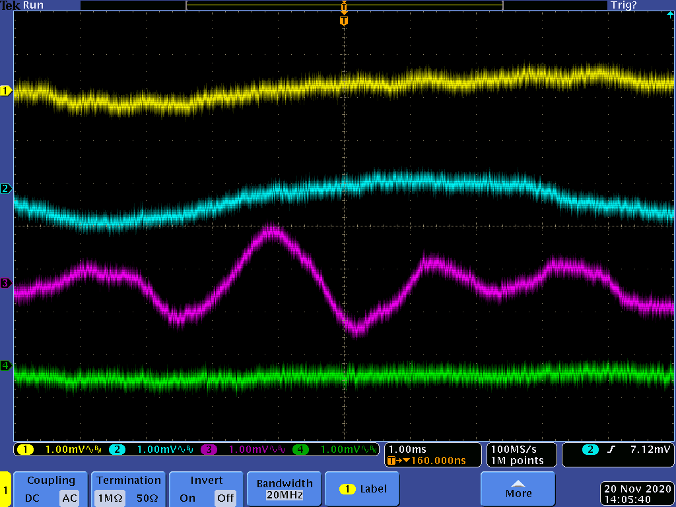Image resolution: width=676 pixels, height=507 pixels.
Task: Click the Trig? trigger status indicator
Action: click(623, 5)
